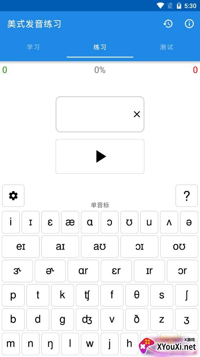Screen dimensions: 200x357
Task: Select the ɑr r-colored vowel key
Action: tap(83, 271)
